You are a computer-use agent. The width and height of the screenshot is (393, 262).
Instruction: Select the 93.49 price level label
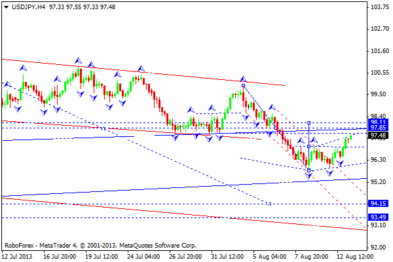coord(377,217)
